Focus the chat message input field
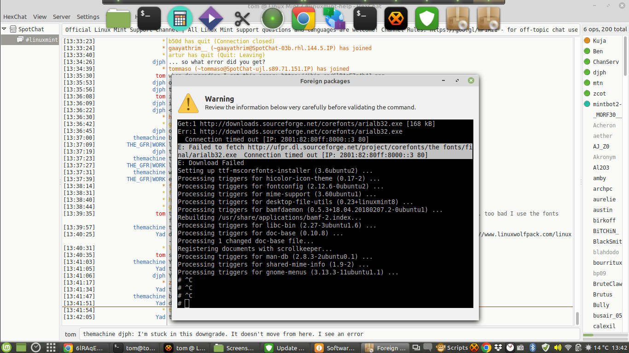The height and width of the screenshot is (353, 629). (x=329, y=334)
